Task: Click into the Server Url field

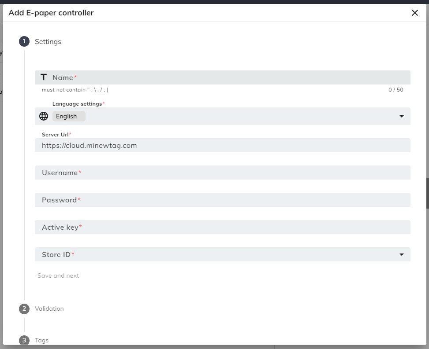Action: click(222, 145)
